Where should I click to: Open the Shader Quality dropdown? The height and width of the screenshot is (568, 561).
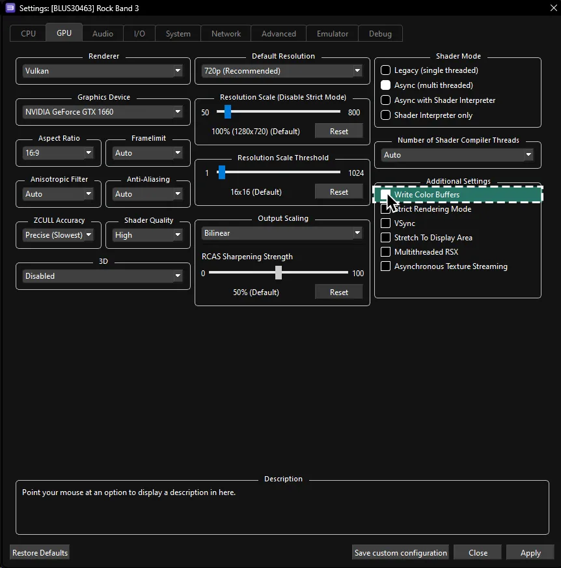click(148, 234)
